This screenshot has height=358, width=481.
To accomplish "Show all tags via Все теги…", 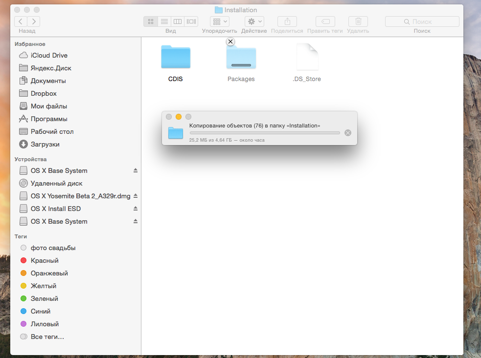I will pos(47,337).
